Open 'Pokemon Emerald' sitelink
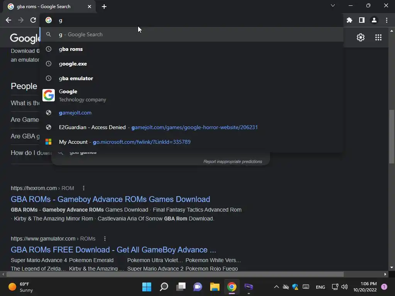The height and width of the screenshot is (296, 395). (91, 260)
